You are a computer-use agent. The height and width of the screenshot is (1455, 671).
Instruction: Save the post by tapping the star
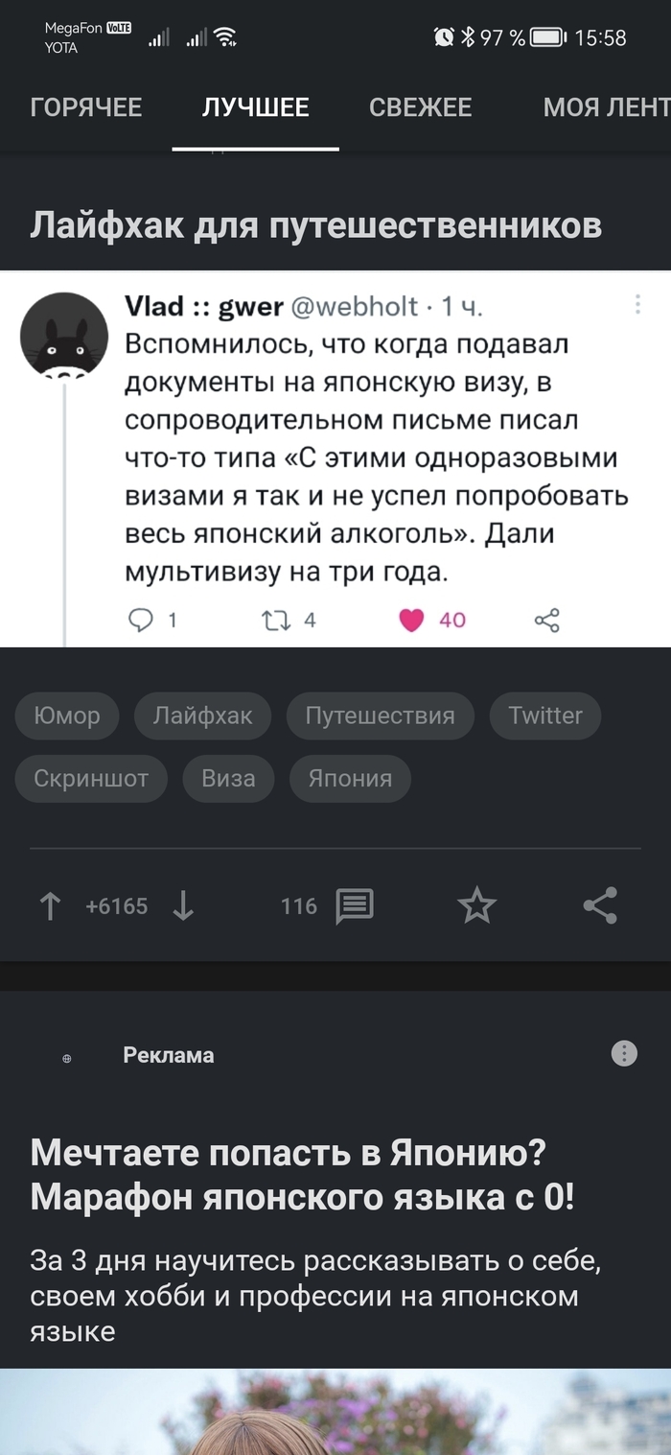coord(476,903)
